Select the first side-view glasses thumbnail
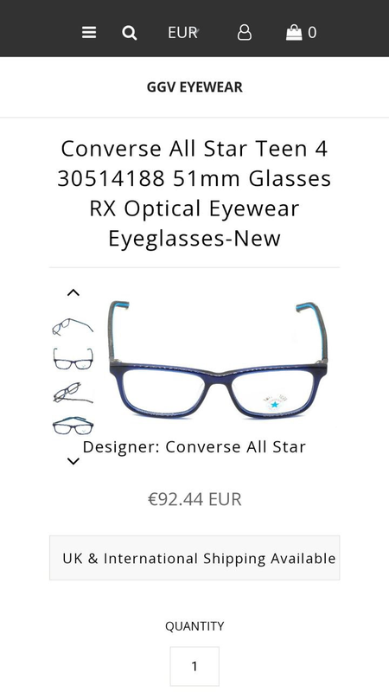This screenshot has width=389, height=692. tap(73, 327)
